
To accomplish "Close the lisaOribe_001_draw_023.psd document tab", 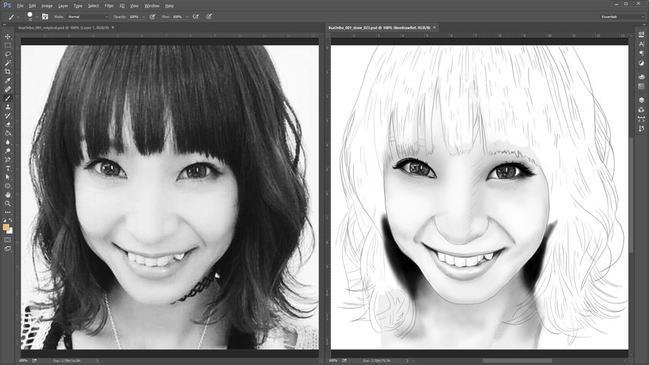I will tap(434, 27).
